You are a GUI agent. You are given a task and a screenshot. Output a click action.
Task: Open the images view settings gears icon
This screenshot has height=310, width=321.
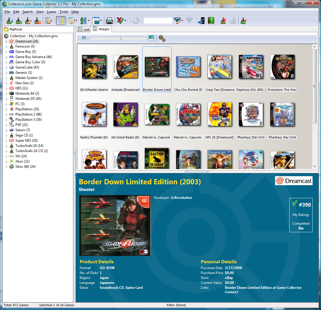click(x=162, y=38)
